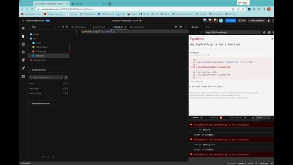Click the toggle preview layout icon
This screenshot has height=165, width=293.
[x=181, y=27]
